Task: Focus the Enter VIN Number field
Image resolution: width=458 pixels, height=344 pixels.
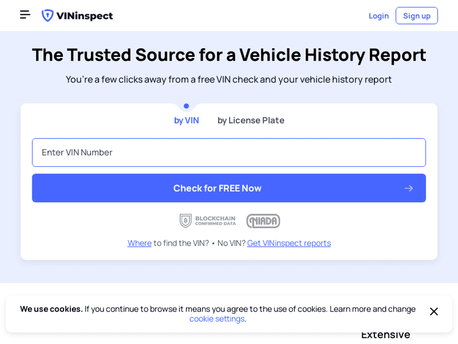Action: tap(229, 152)
